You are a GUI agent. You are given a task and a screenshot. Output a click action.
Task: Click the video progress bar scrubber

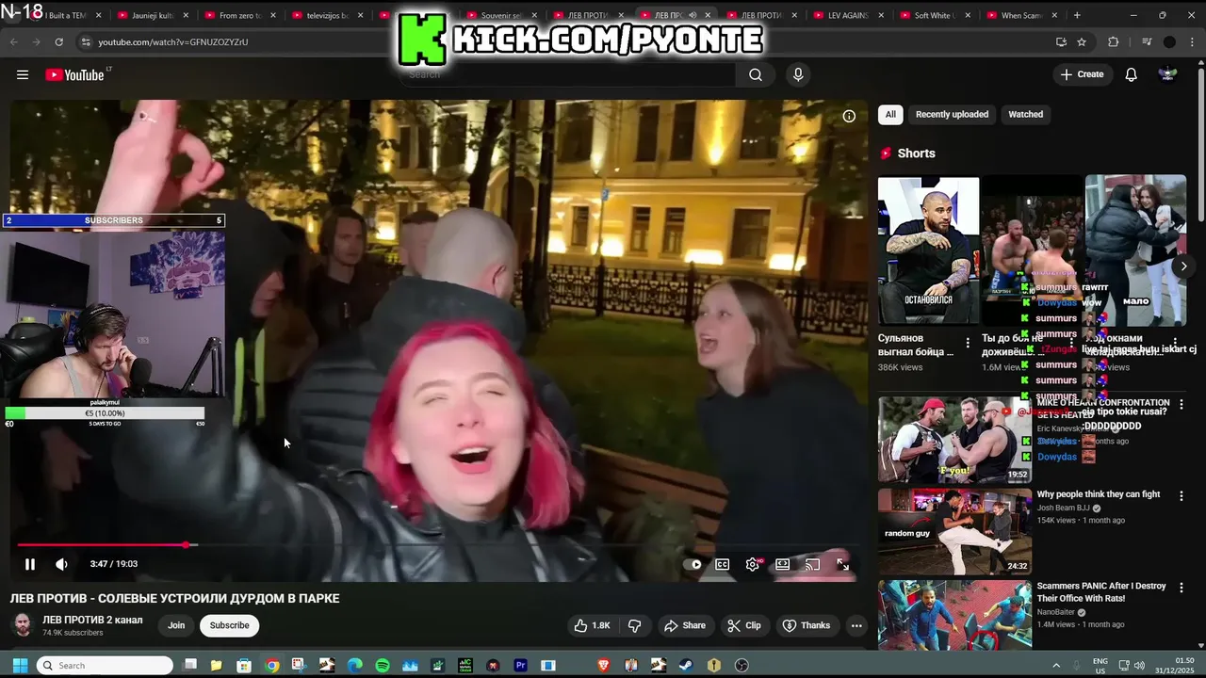[187, 545]
